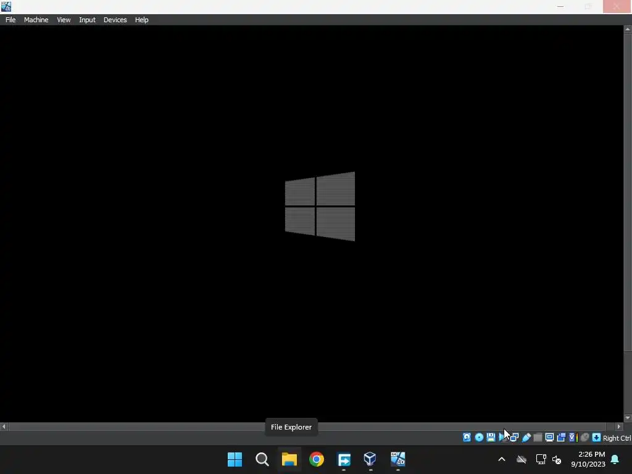Click the horizontal scrollbar left arrow

click(x=4, y=426)
